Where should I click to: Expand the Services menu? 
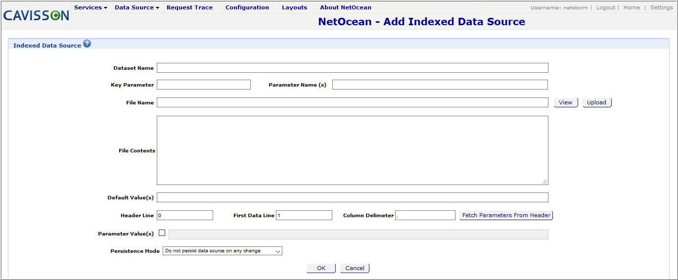[90, 7]
